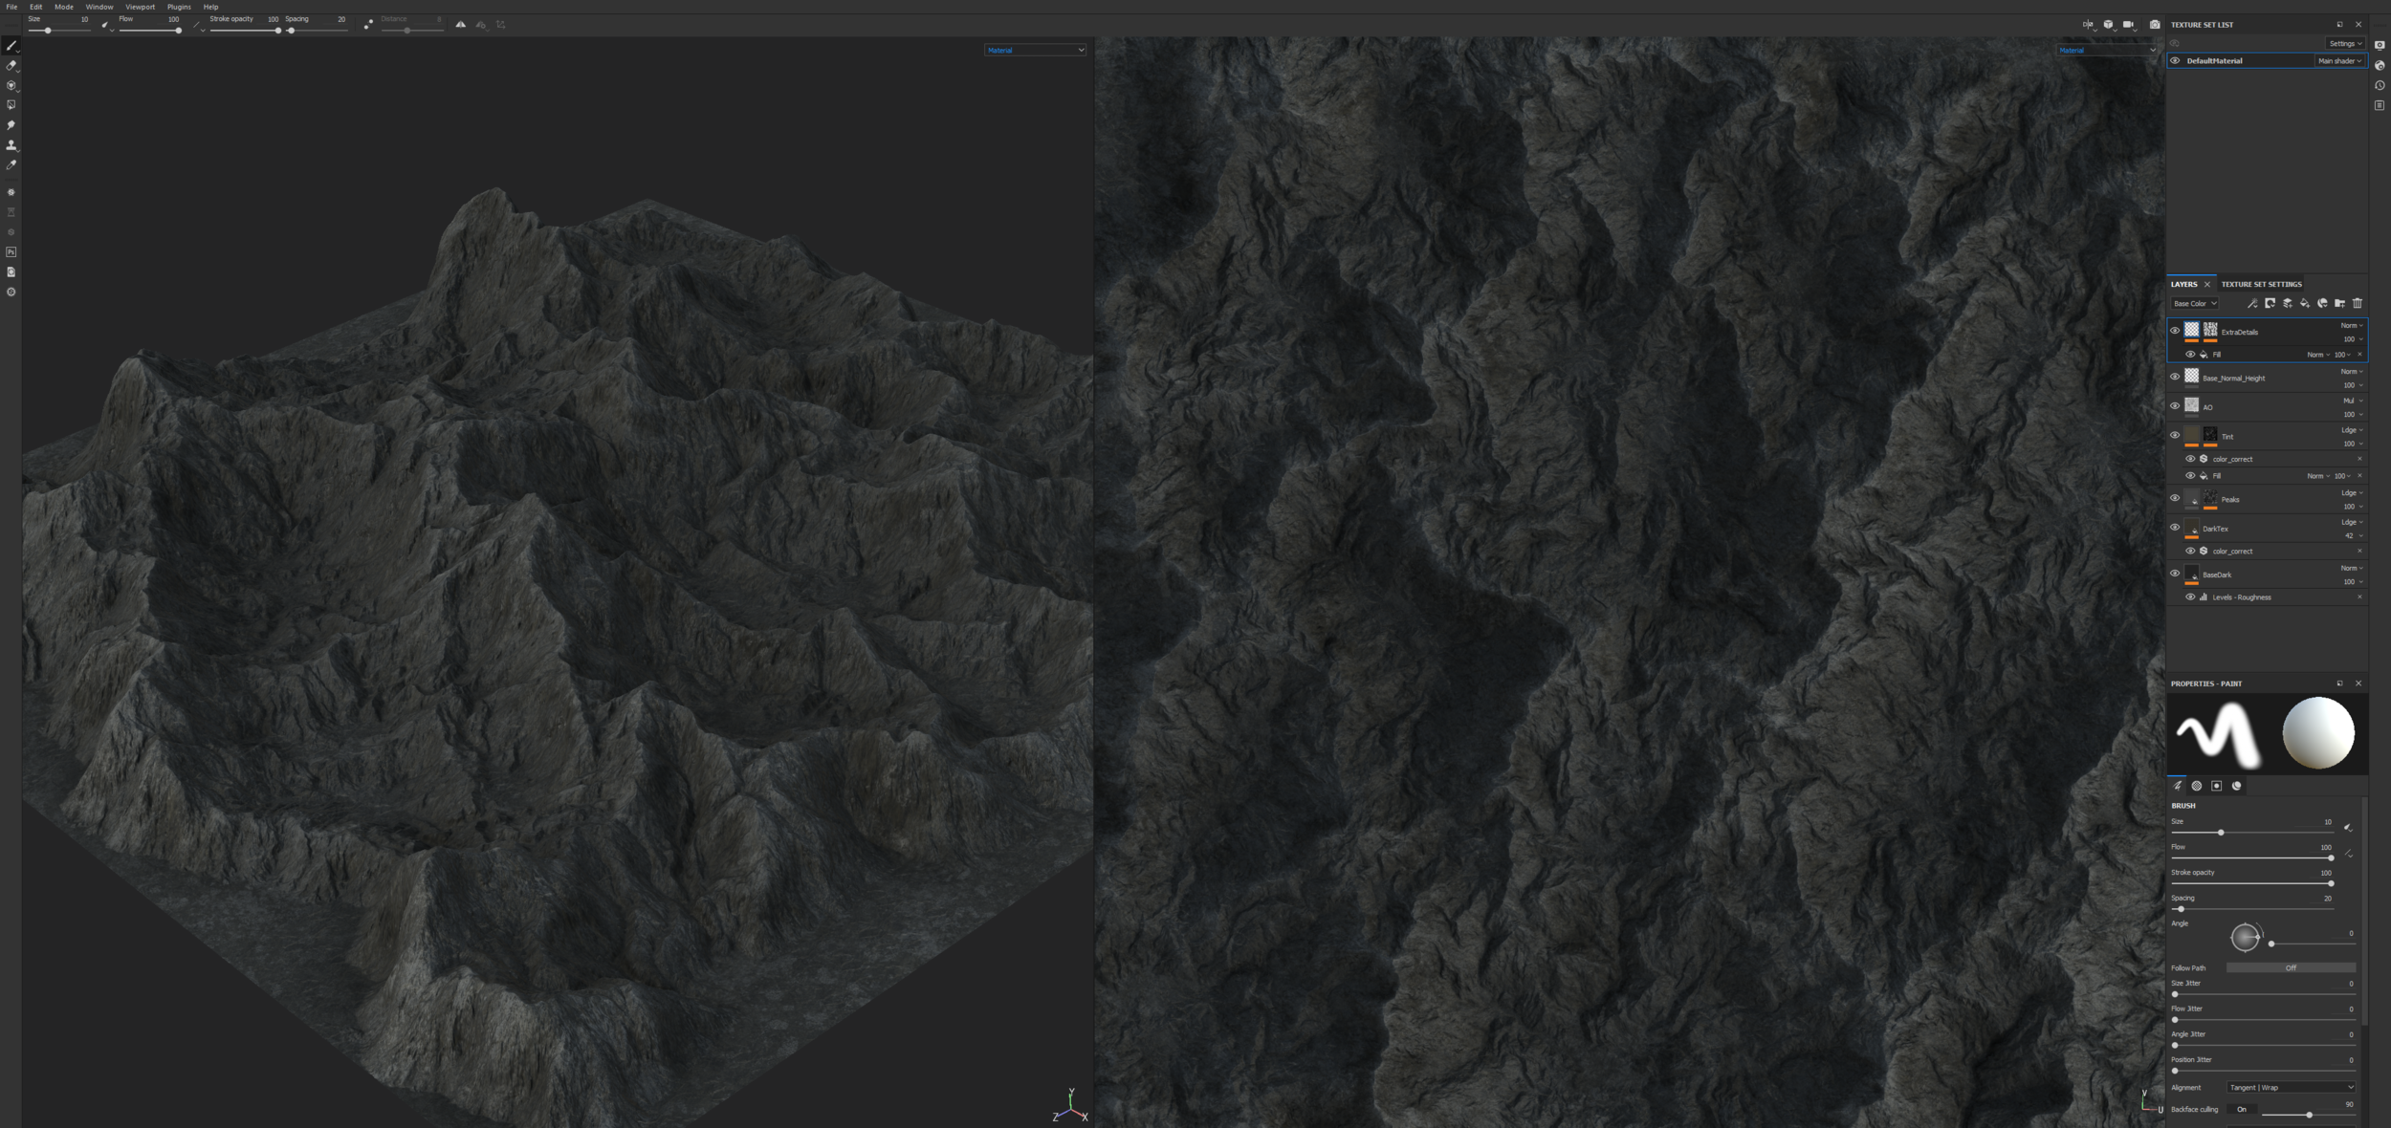Select the Eraser tool

tap(11, 66)
